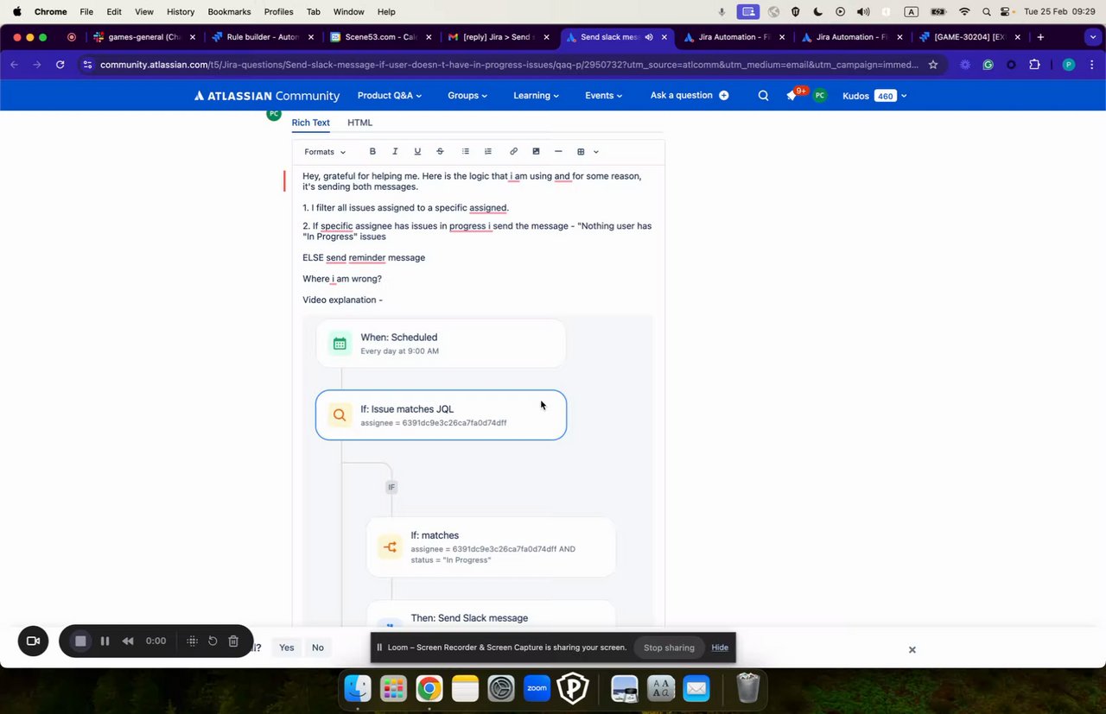
Task: Stop the Loom recording with the square button
Action: [80, 641]
